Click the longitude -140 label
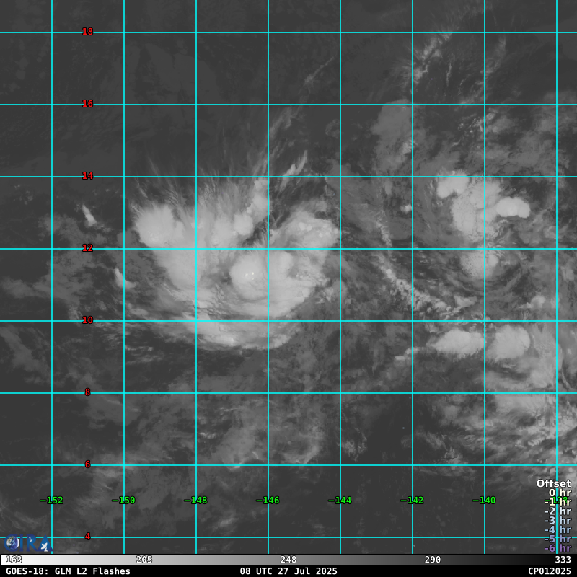This screenshot has width=577, height=577. [484, 501]
